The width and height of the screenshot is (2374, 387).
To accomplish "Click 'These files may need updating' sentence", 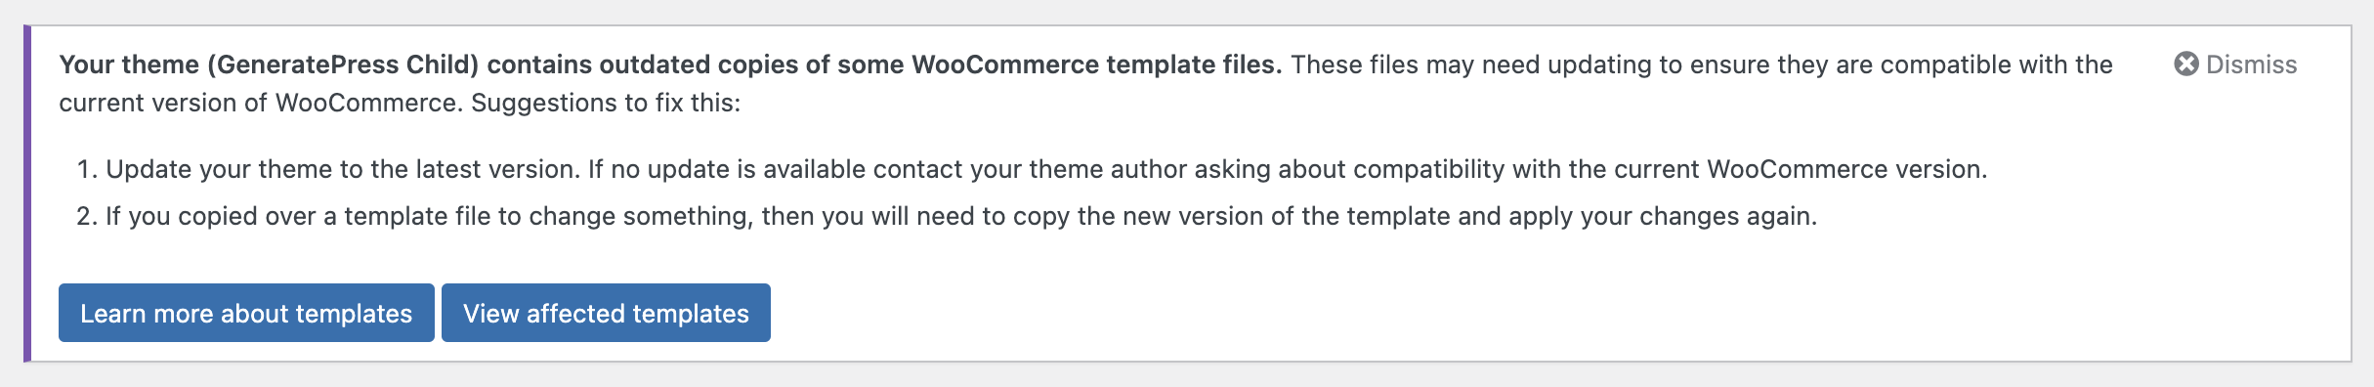I will coord(1451,64).
